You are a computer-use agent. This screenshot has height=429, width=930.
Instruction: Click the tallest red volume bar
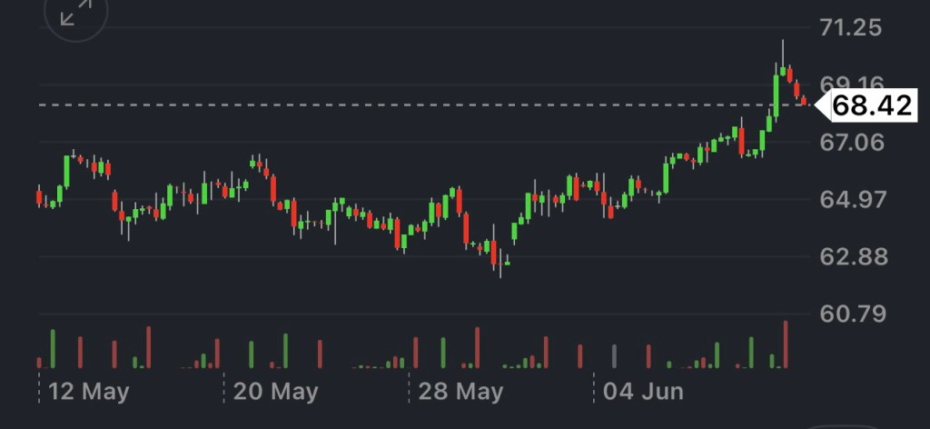786,344
